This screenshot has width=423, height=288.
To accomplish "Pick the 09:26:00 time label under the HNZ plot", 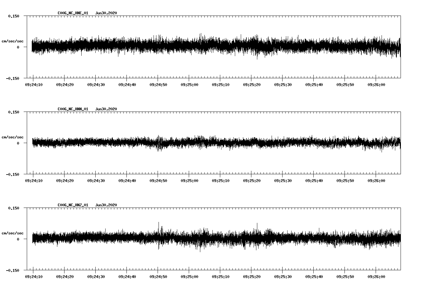I will [376, 277].
